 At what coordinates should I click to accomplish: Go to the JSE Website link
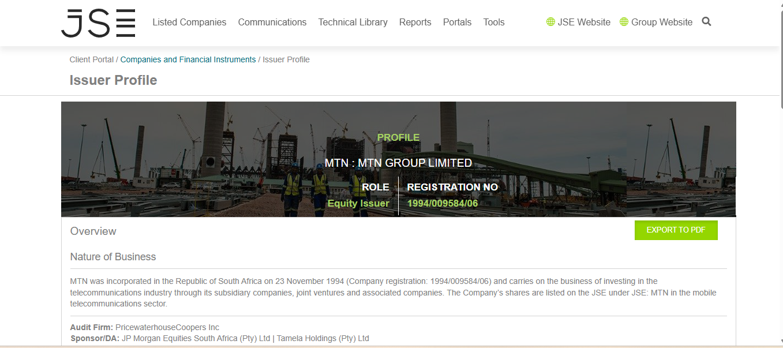pyautogui.click(x=584, y=22)
